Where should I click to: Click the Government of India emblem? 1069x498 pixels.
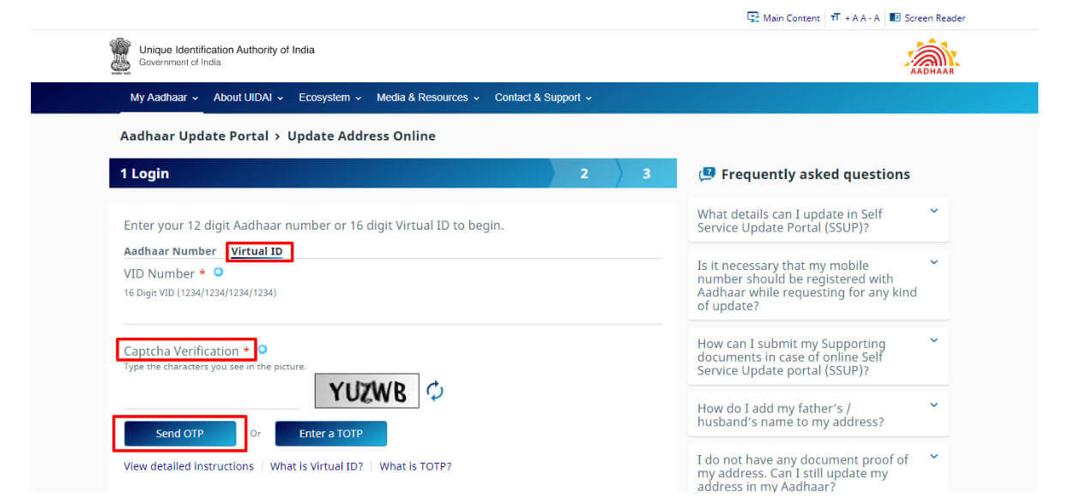(120, 55)
